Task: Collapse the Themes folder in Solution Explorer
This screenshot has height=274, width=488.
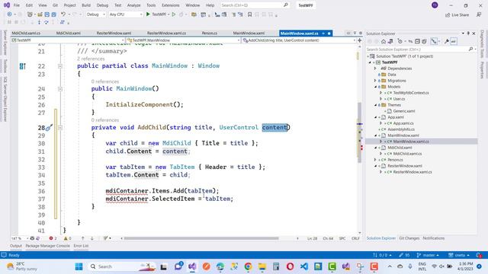Action: (x=375, y=105)
